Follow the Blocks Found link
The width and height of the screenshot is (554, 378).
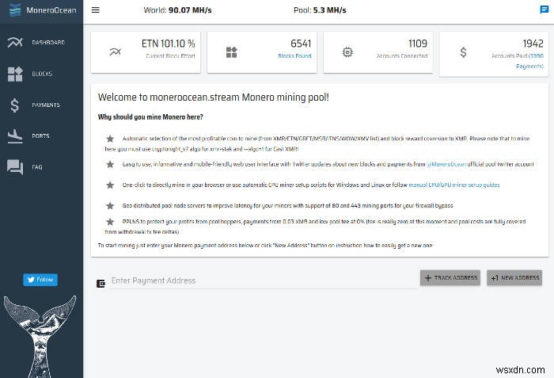coord(294,56)
